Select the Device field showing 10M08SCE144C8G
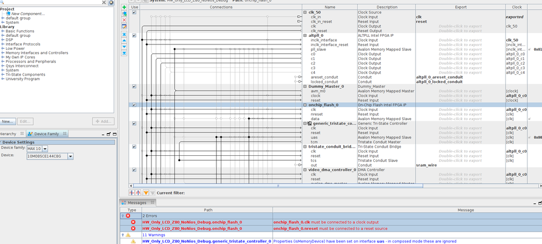The image size is (542, 244). 47,156
